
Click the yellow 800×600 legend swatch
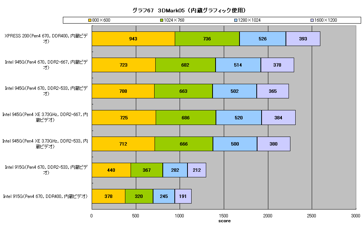(90, 20)
